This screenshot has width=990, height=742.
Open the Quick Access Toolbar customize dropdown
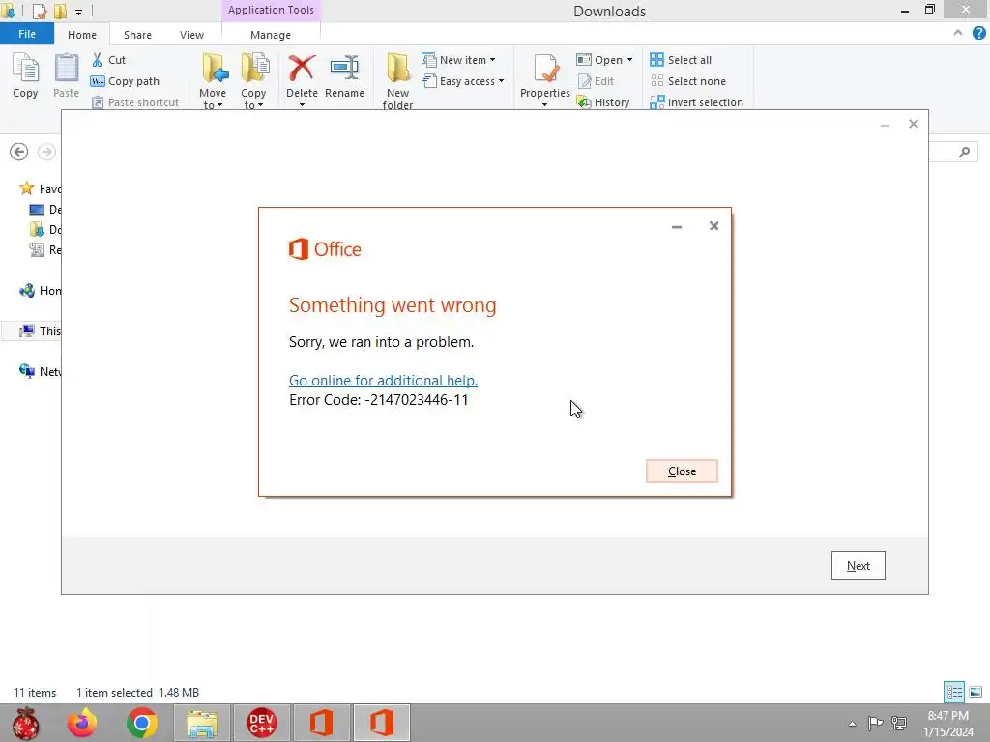click(x=78, y=12)
